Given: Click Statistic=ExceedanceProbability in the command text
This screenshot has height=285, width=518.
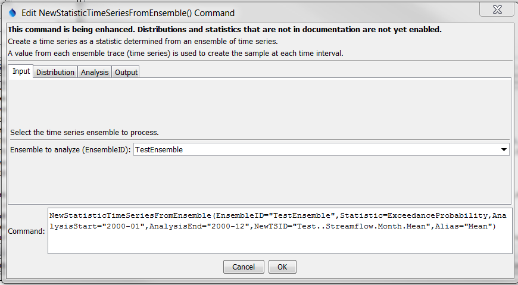Looking at the screenshot, I should (414, 215).
